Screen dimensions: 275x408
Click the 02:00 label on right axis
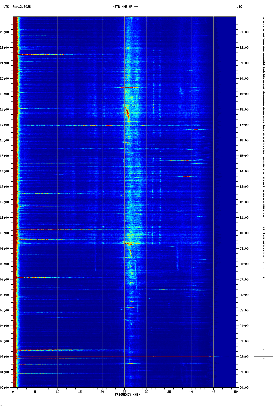click(x=244, y=357)
